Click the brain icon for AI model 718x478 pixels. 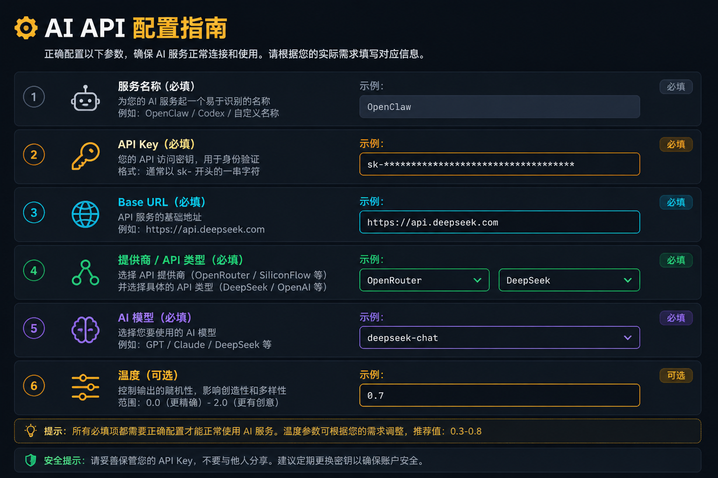[x=86, y=330]
